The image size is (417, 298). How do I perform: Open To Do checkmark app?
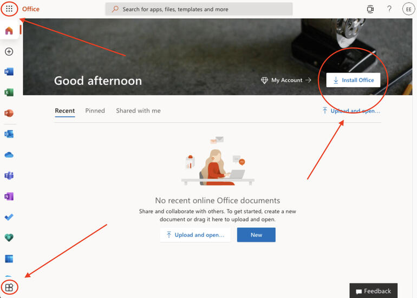click(x=9, y=217)
